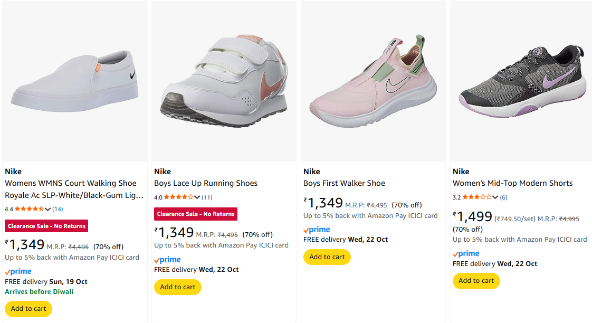The image size is (592, 323).
Task: View the grey and purple sneaker image
Action: (x=522, y=79)
